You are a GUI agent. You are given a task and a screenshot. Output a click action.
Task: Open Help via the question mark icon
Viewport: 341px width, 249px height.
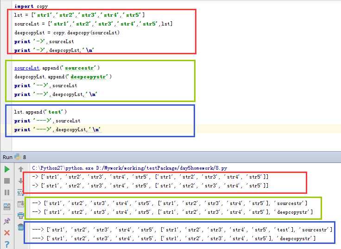tap(7, 244)
